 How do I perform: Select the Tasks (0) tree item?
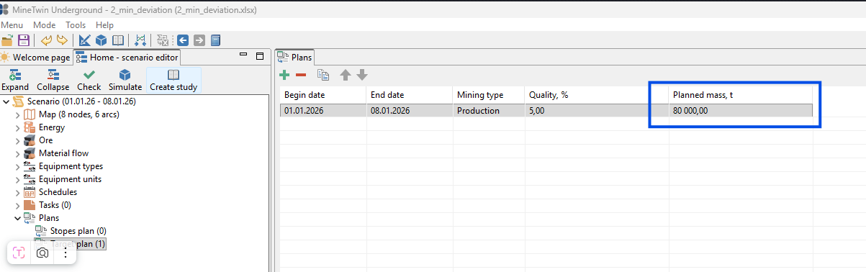tap(55, 205)
